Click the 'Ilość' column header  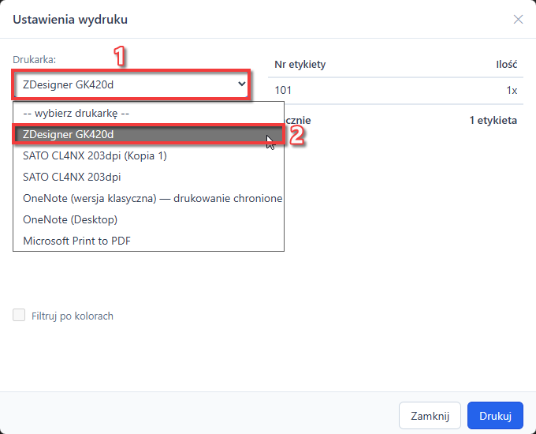pyautogui.click(x=507, y=64)
